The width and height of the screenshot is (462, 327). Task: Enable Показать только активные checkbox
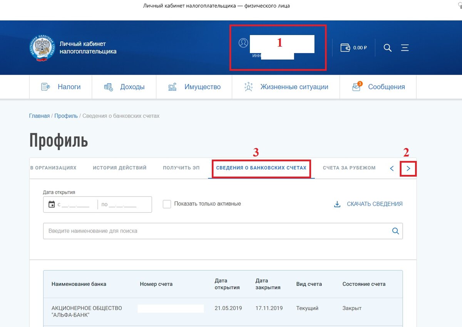click(x=167, y=204)
